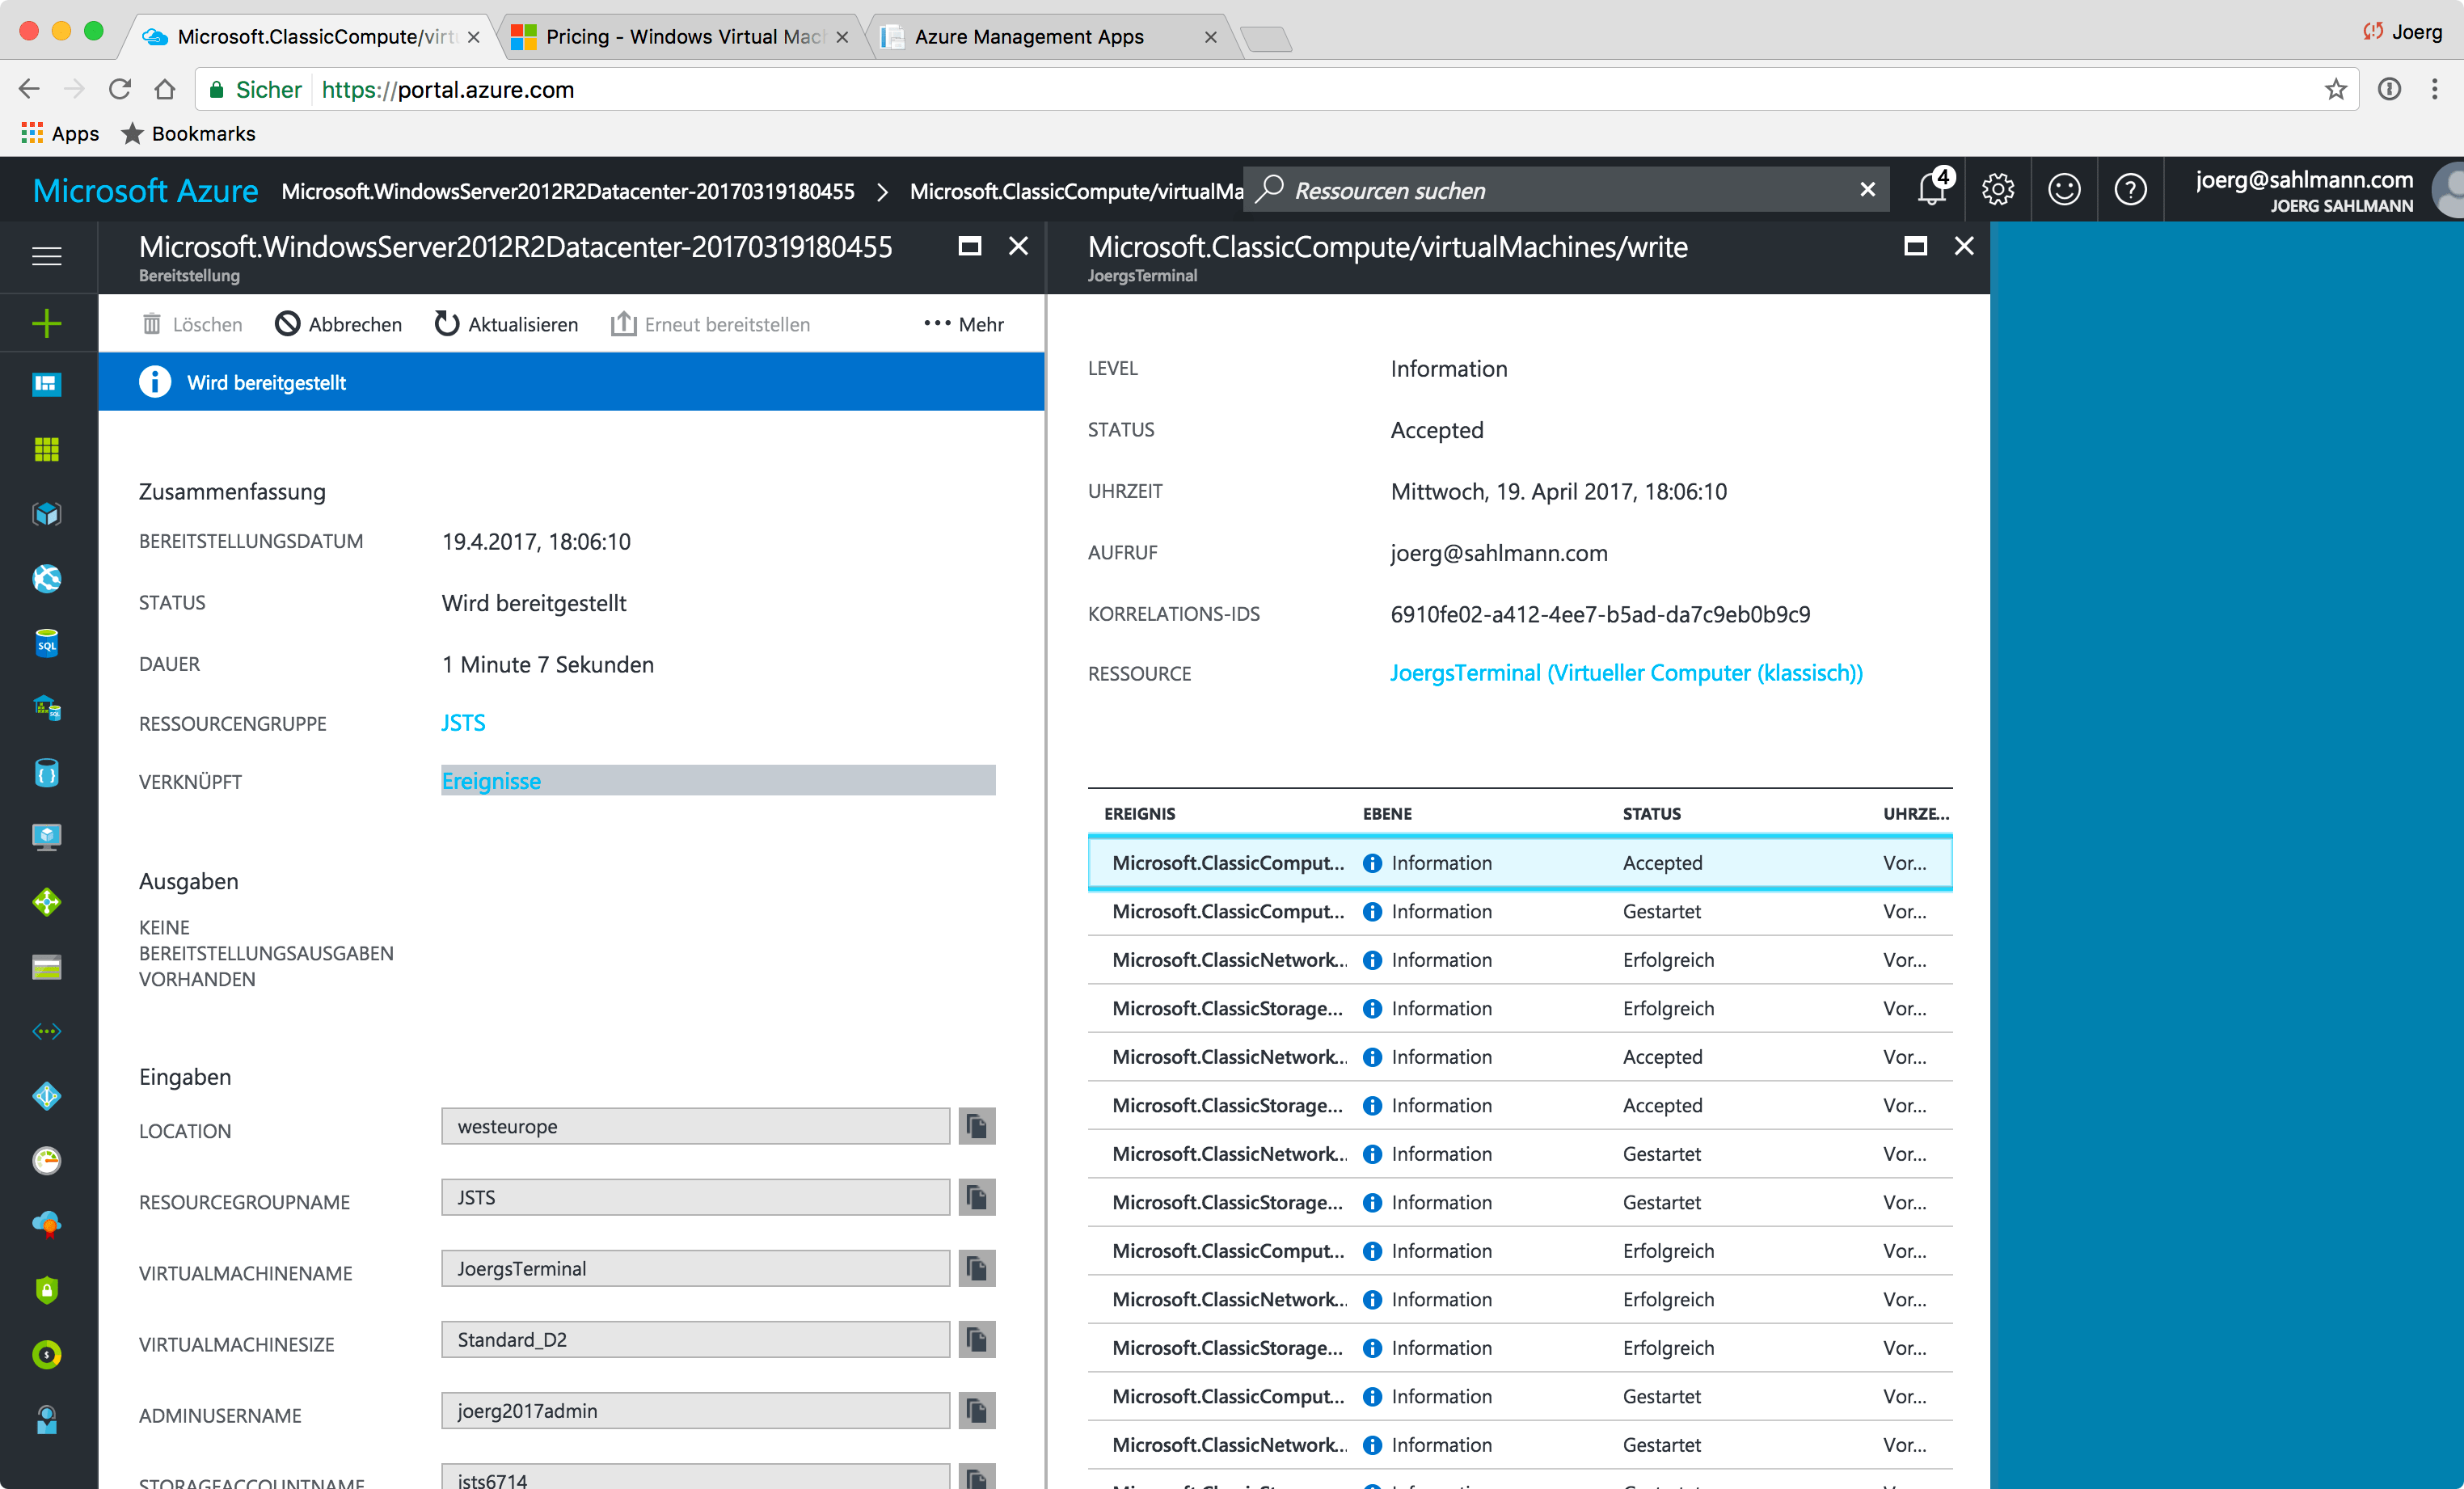2464x1489 pixels.
Task: Open the Bookmarks folder in bookmarks bar
Action: point(188,133)
